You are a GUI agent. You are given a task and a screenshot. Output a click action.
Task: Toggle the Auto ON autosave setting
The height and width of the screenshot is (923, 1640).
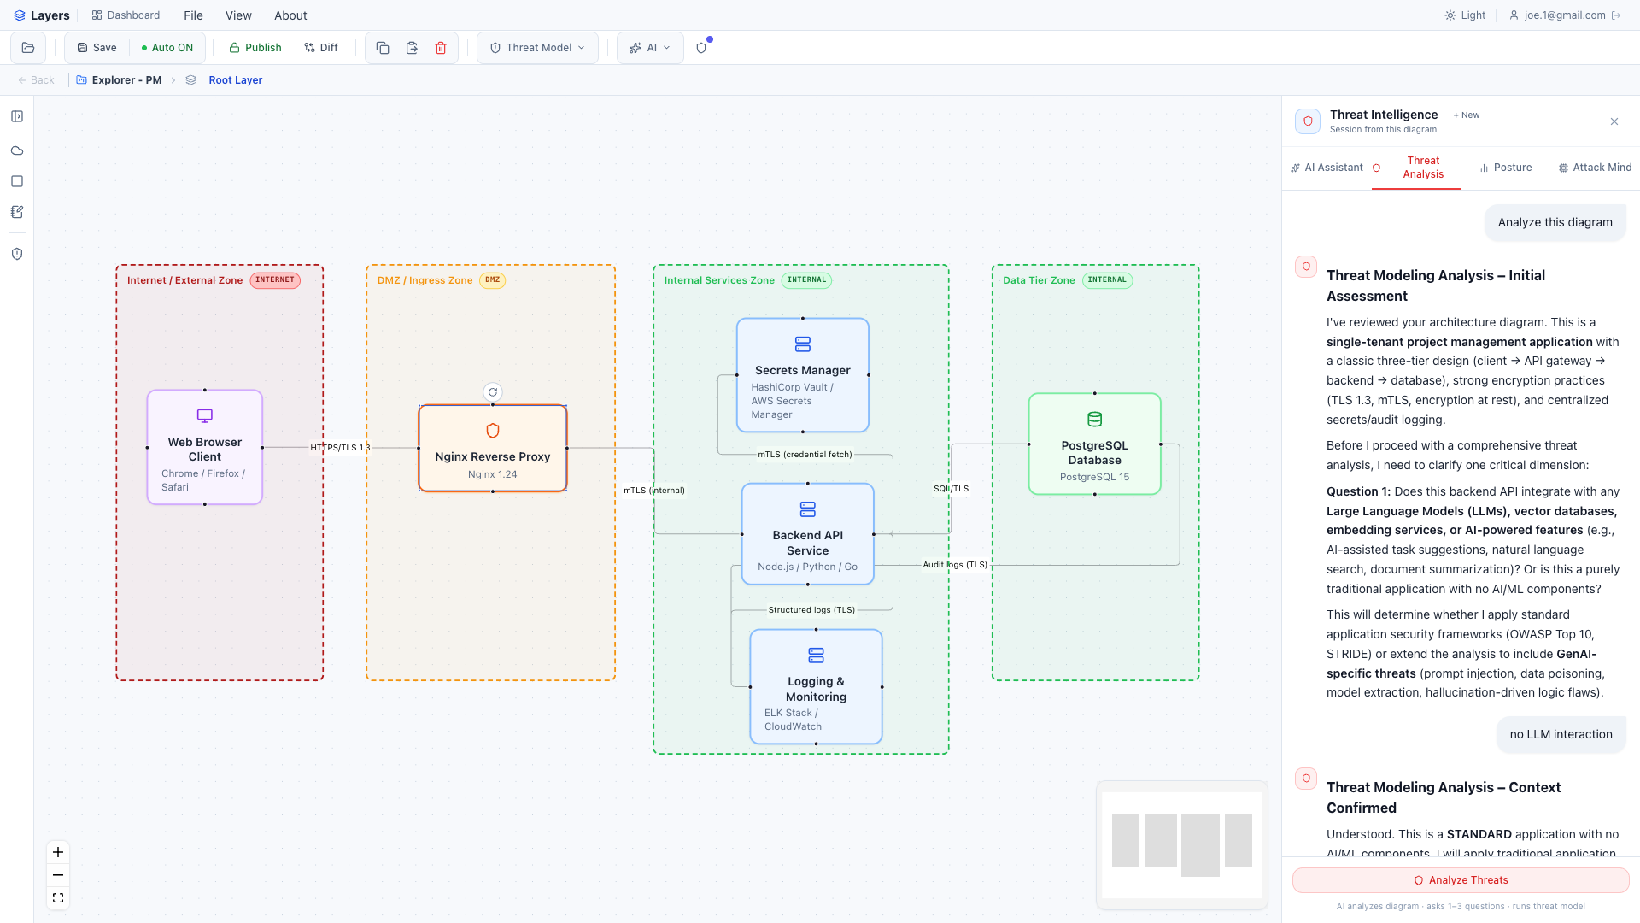click(167, 48)
